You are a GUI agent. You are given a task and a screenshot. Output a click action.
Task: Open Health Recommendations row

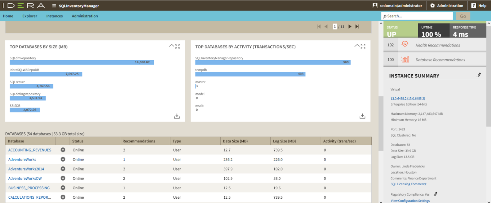coord(435,45)
